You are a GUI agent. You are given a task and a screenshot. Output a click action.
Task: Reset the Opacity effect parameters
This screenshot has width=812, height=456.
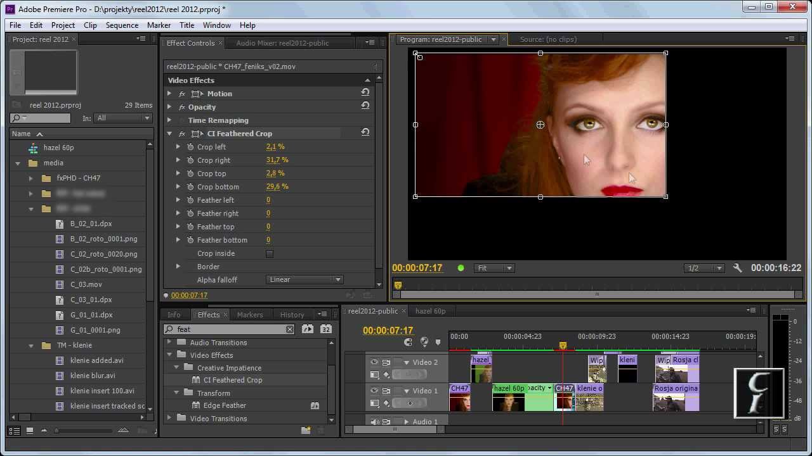(x=365, y=106)
